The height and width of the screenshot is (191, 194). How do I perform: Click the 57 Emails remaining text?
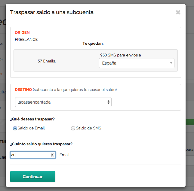pos(47,61)
